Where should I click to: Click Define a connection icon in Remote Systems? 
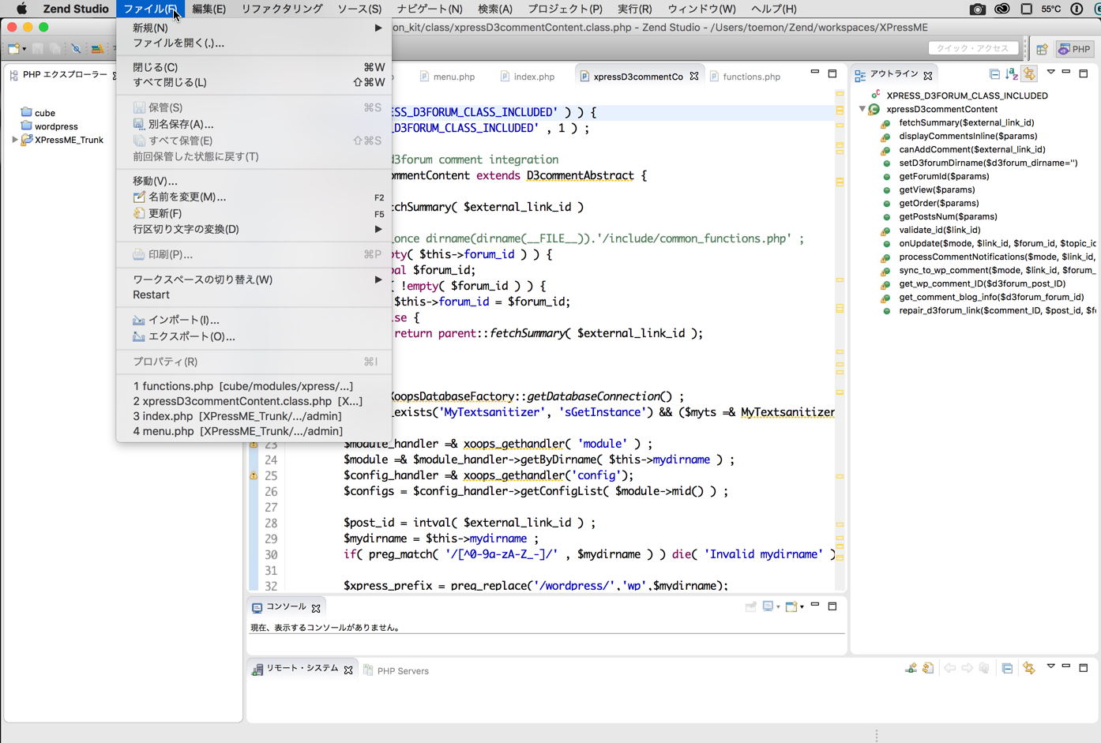pos(911,668)
